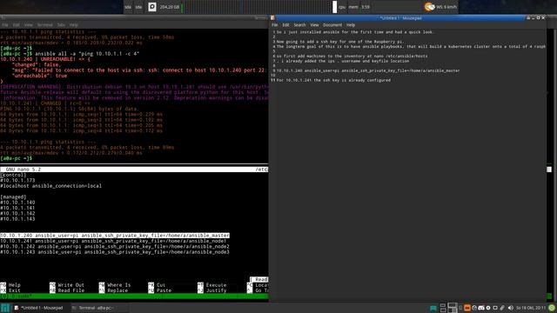Click the paperclip clipboard tray icon
This screenshot has height=313, width=557.
coord(502,308)
